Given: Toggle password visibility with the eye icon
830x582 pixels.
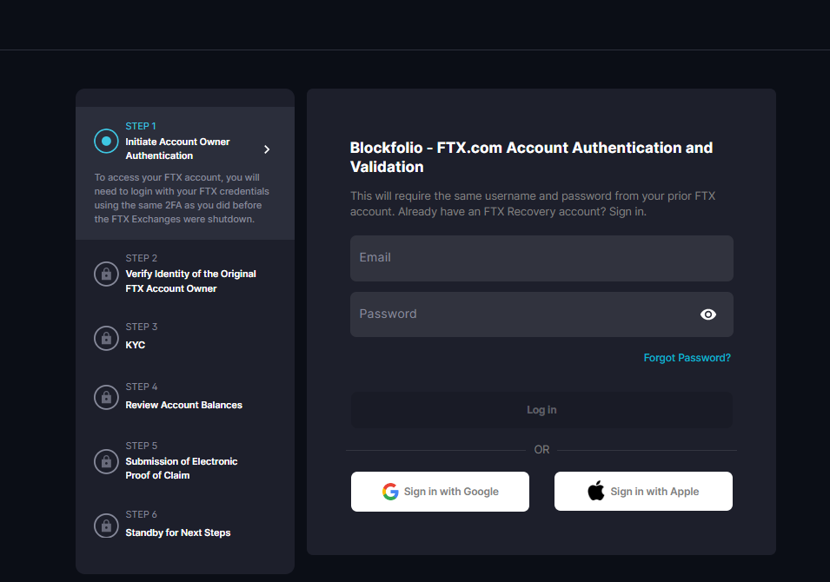Looking at the screenshot, I should (707, 314).
